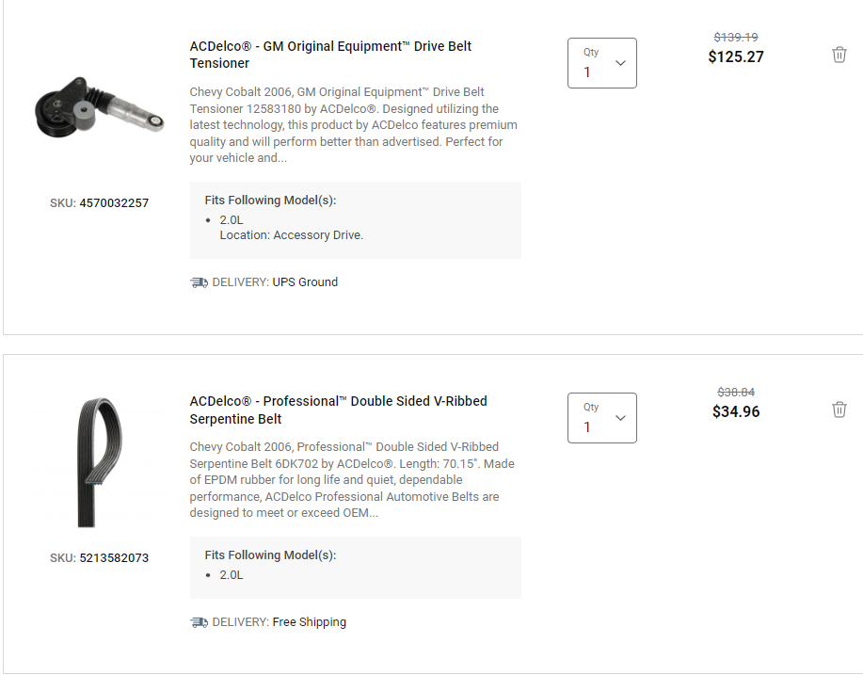Expand the tensioner Qty chevron arrow
The width and height of the screenshot is (863, 675).
(x=620, y=63)
